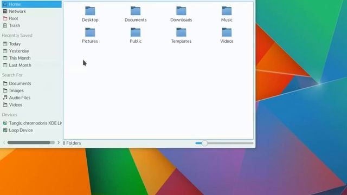Click the 'Search For' section header
This screenshot has height=195, width=347.
coord(12,75)
